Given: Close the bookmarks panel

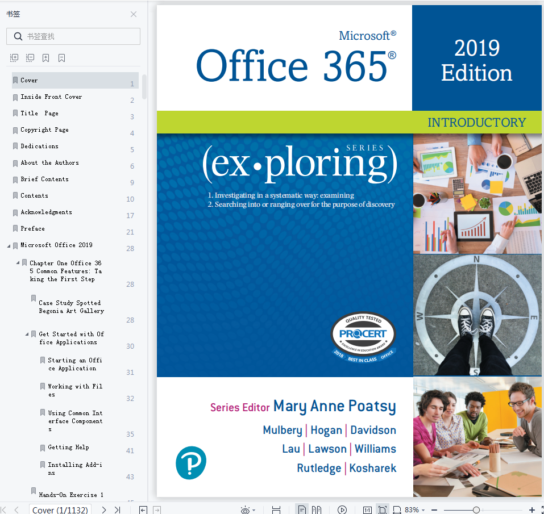Looking at the screenshot, I should (134, 14).
